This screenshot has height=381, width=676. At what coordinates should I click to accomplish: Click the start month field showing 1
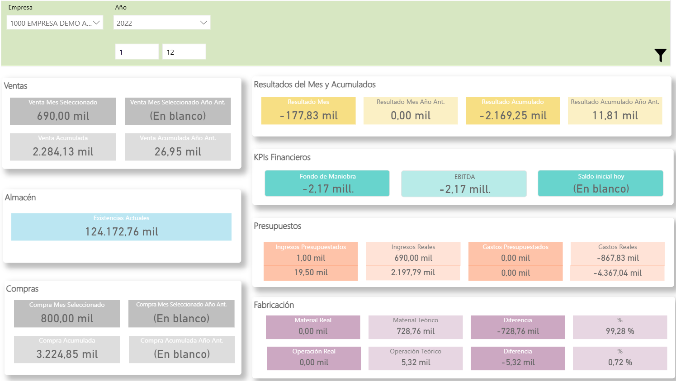click(137, 52)
